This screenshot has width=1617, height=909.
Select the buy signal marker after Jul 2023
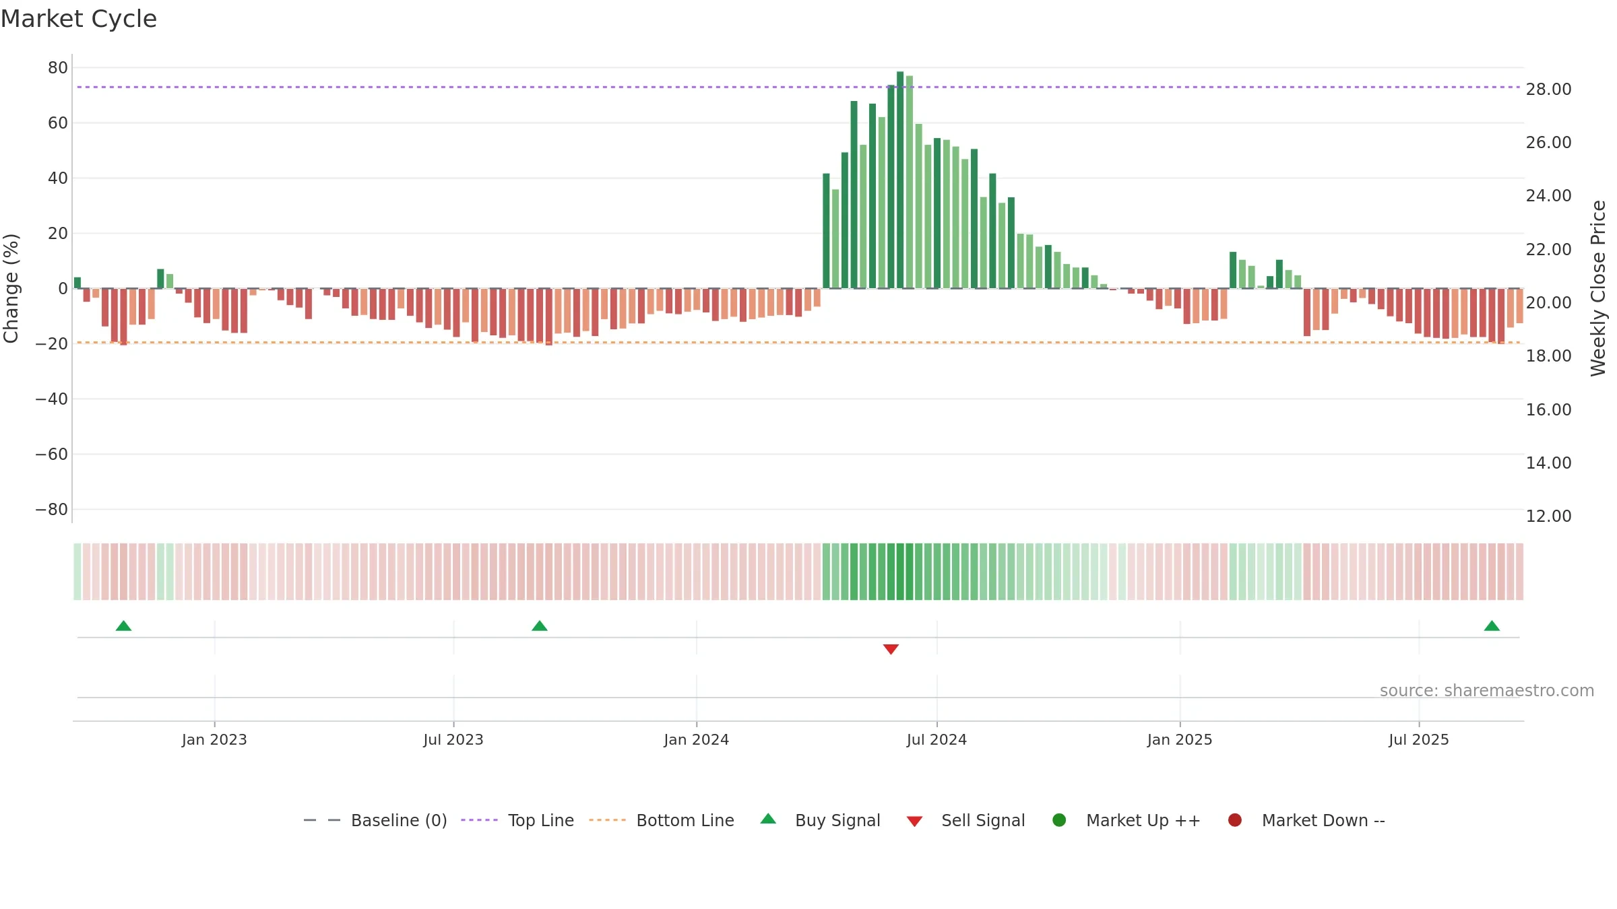click(x=540, y=626)
